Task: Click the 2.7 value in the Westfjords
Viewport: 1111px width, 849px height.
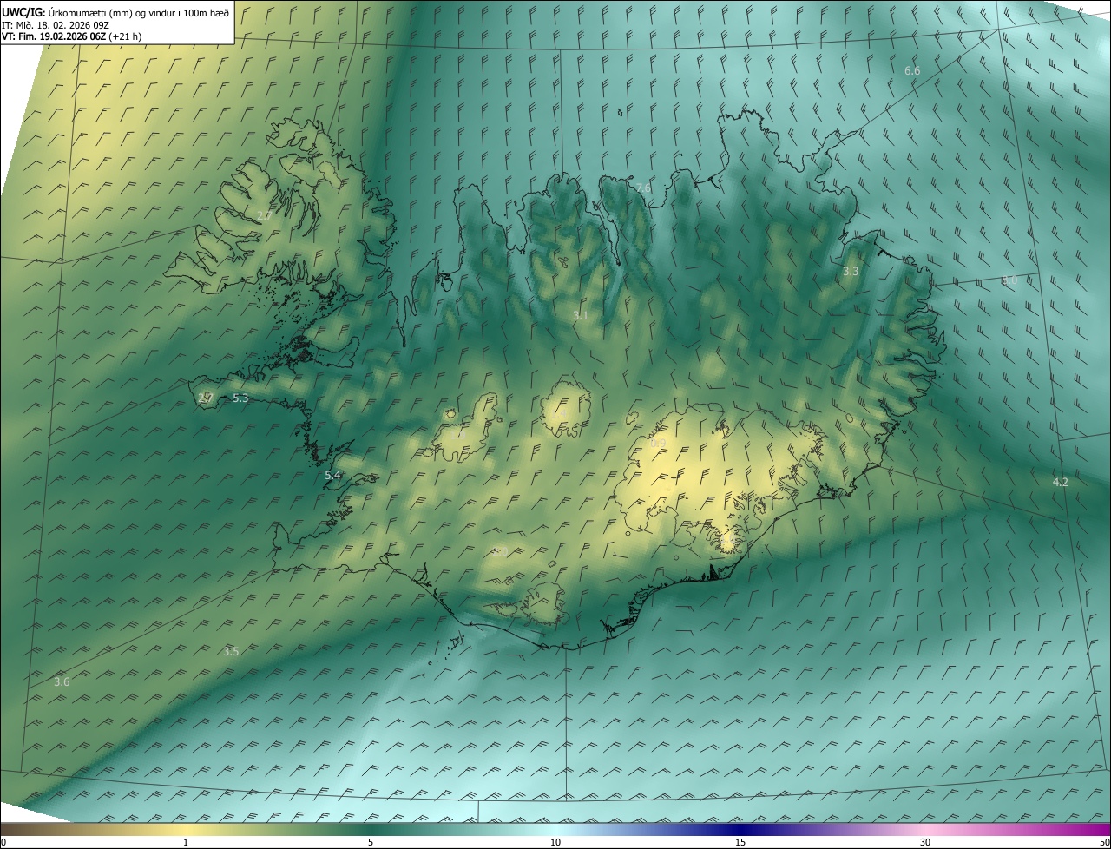Action: (264, 215)
